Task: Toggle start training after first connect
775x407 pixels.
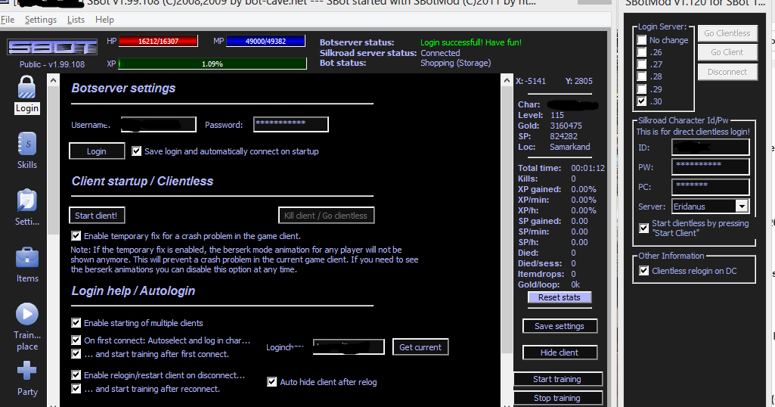Action: pyautogui.click(x=76, y=354)
